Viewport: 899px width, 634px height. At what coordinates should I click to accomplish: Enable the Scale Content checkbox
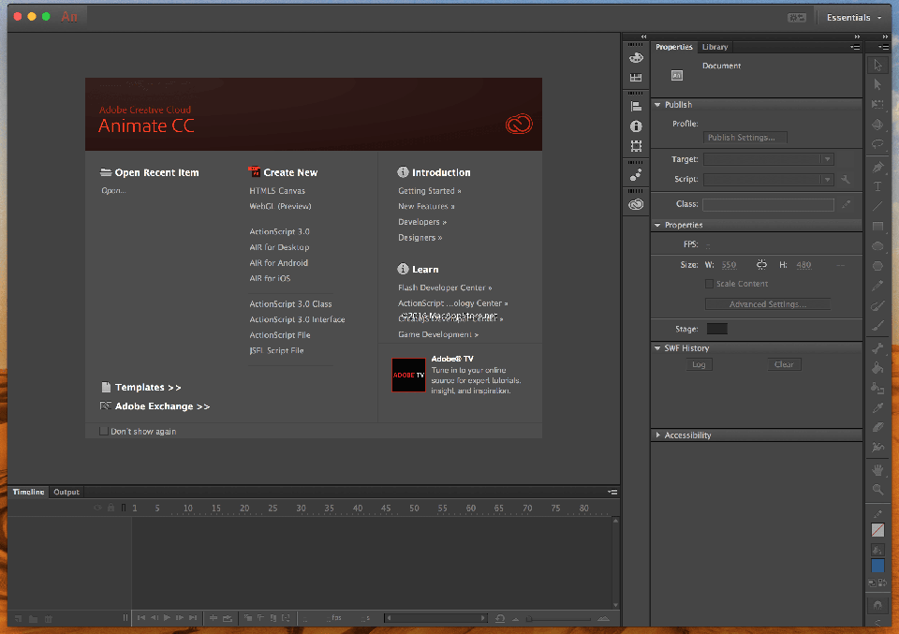(710, 284)
